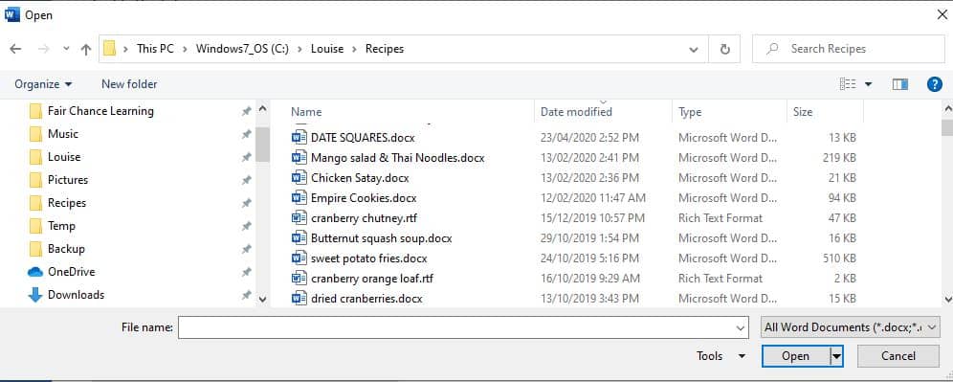Navigate up one folder level
This screenshot has width=953, height=382.
(86, 49)
